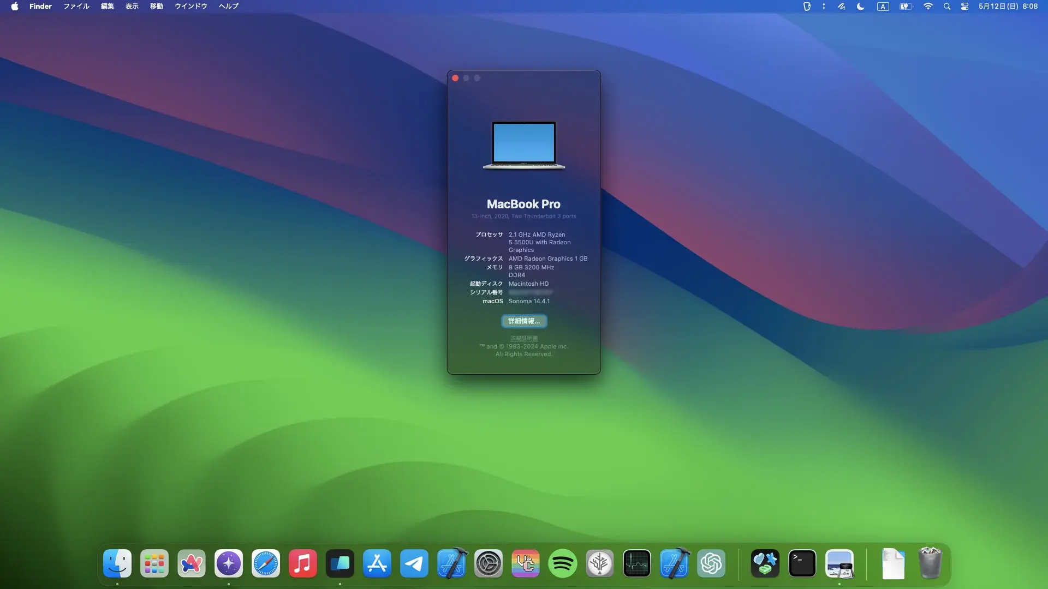
Task: Click the "2.1 GHz AMD Ryzen" processor text
Action: pyautogui.click(x=537, y=235)
